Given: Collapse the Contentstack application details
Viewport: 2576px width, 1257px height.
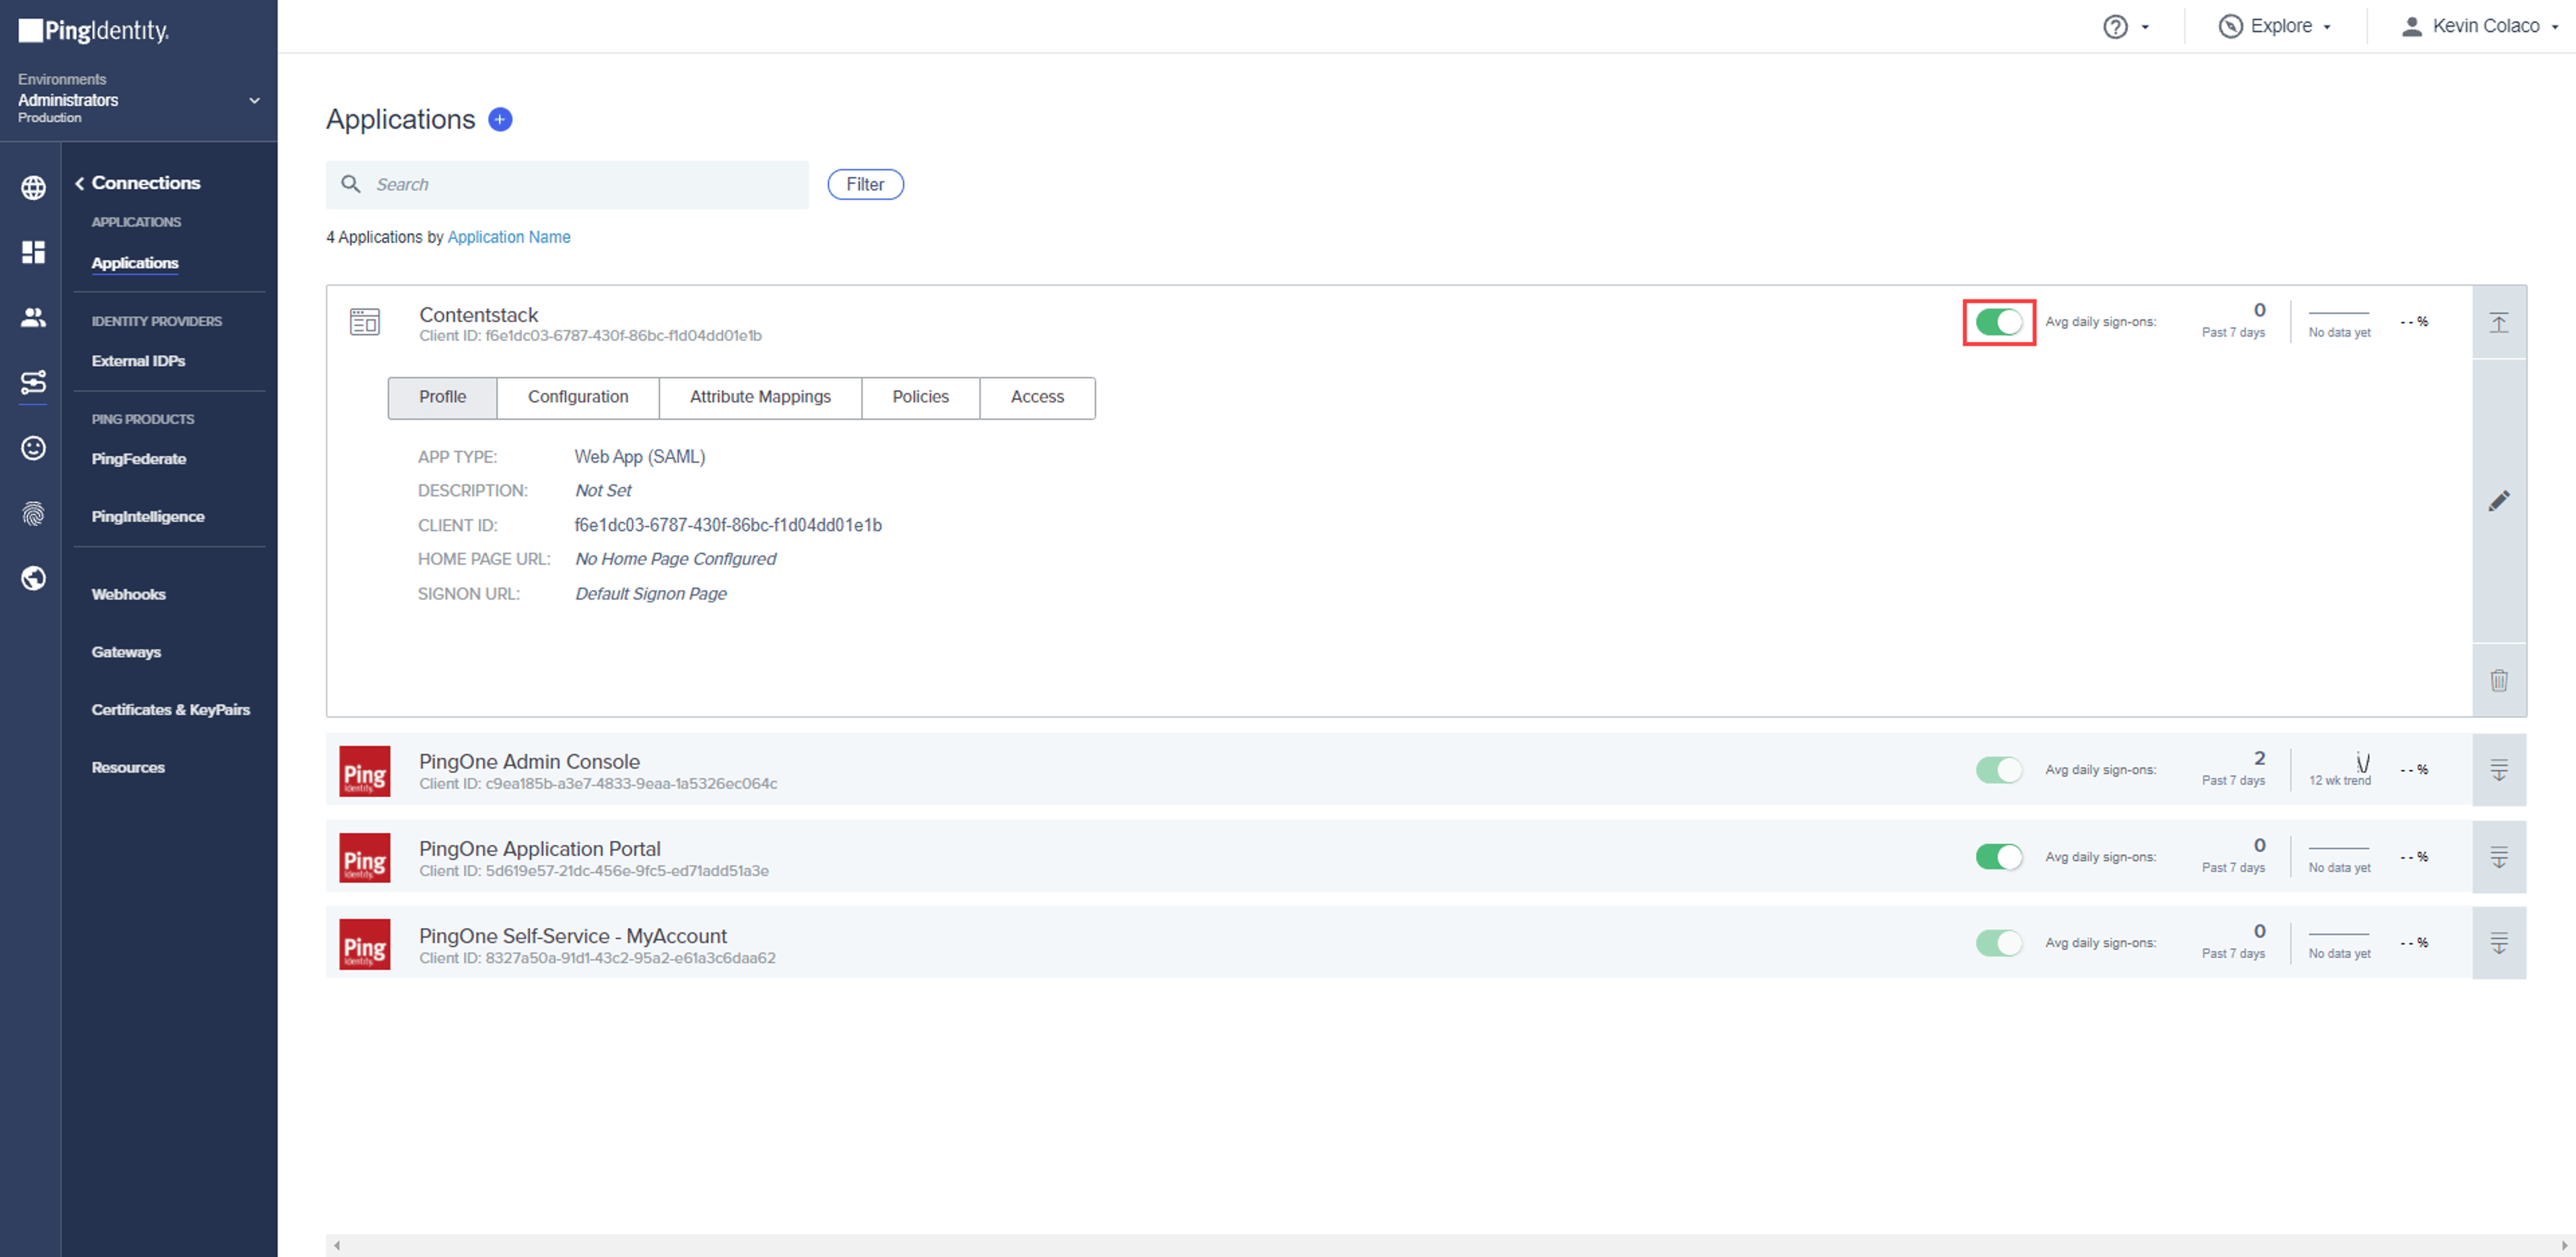Looking at the screenshot, I should coord(2498,323).
